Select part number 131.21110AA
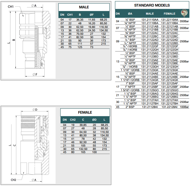The image size is (191, 186). point(150,20)
